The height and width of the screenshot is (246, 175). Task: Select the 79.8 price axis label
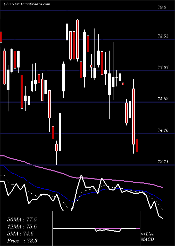[x=162, y=7]
